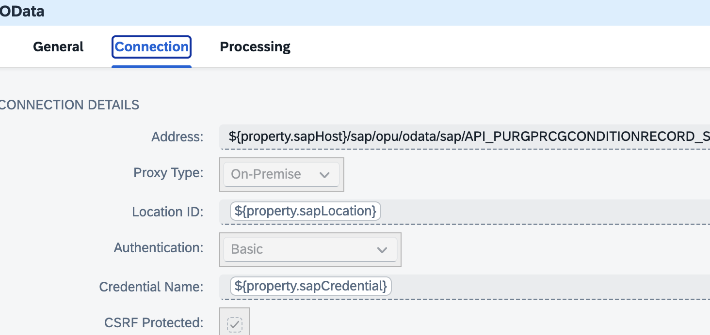Click the sapCredential property token
Viewport: 710px width, 335px height.
(310, 286)
